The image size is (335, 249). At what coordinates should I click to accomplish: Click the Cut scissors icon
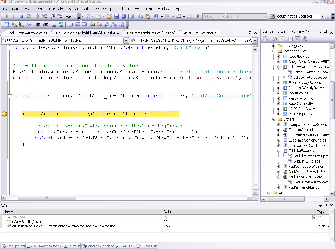coord(133,16)
